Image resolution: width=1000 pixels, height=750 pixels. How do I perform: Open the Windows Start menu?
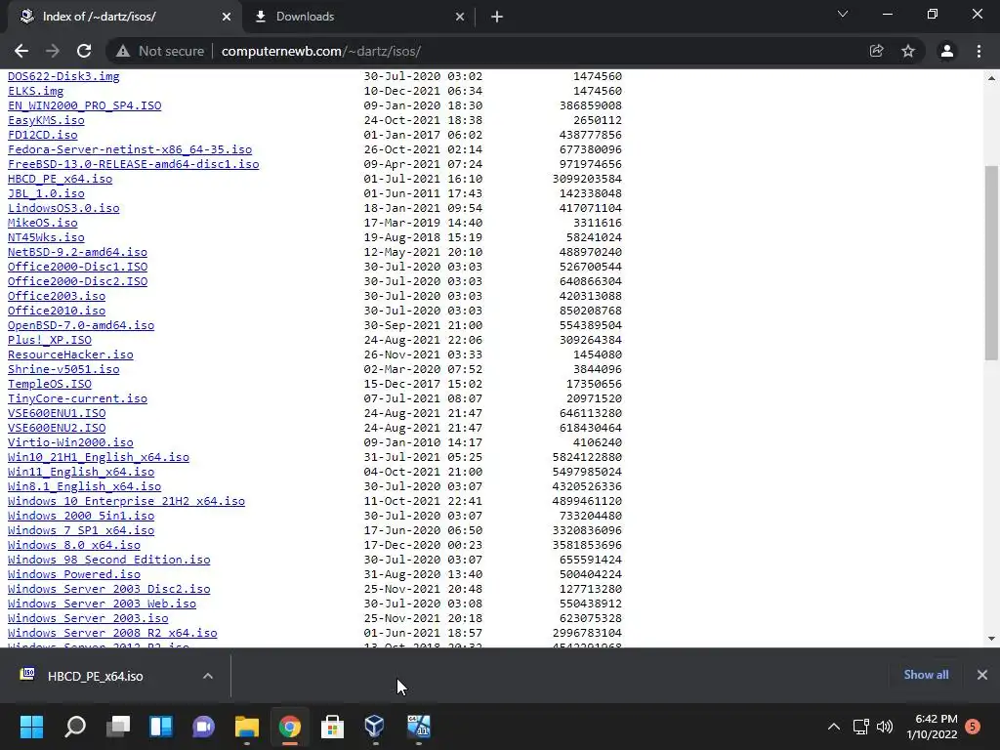[x=32, y=727]
